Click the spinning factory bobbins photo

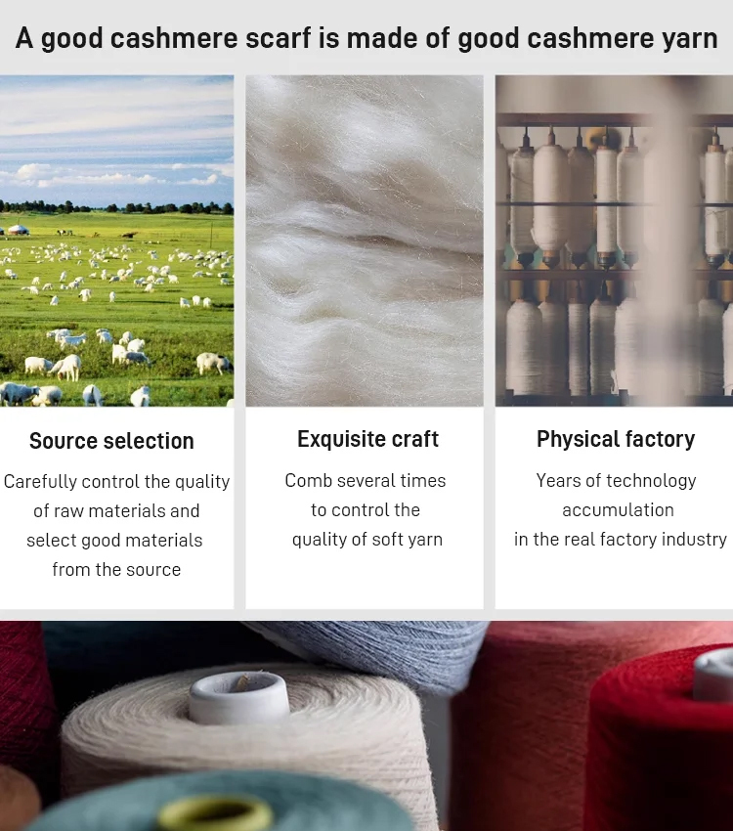(x=615, y=241)
